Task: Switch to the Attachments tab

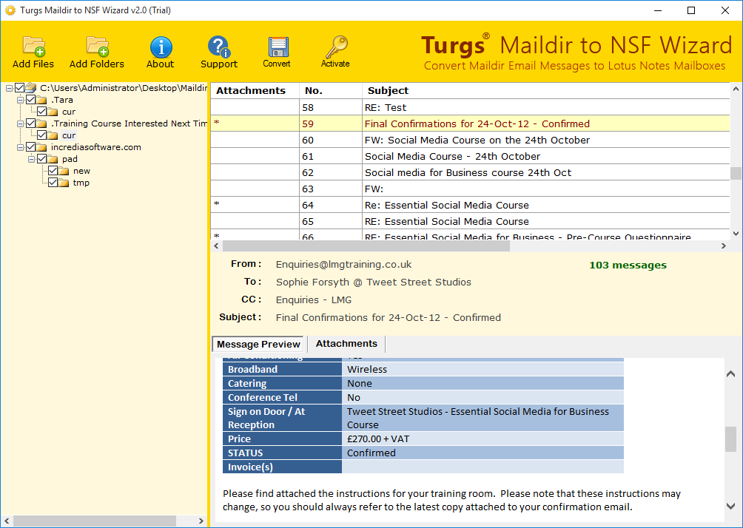Action: pos(346,344)
